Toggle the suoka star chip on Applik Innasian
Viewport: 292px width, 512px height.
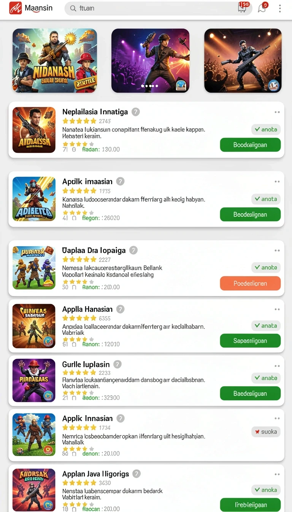click(x=266, y=432)
